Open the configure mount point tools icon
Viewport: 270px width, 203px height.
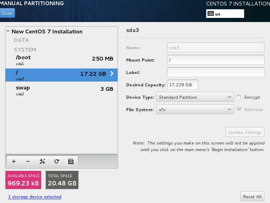tap(42, 161)
